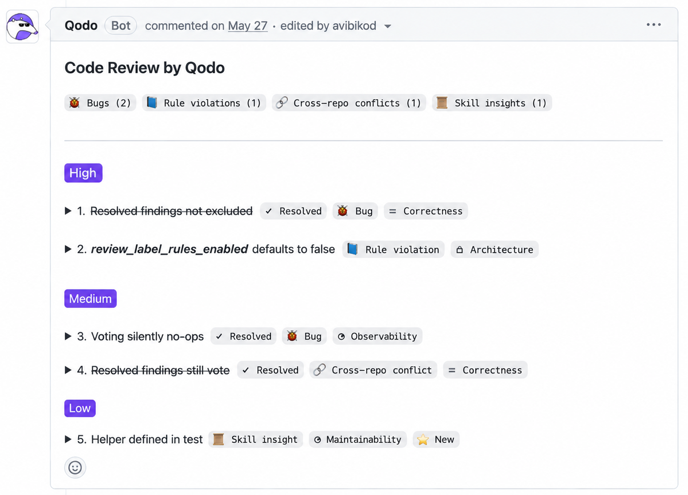Click the link icon in Cross-repo conflict tag
Screen dimensions: 688x495
tap(320, 370)
